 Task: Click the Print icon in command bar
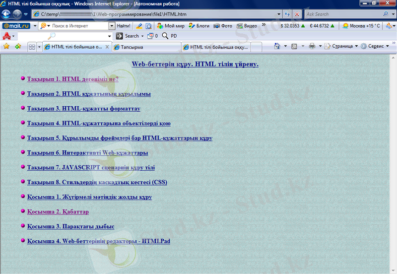click(312, 46)
